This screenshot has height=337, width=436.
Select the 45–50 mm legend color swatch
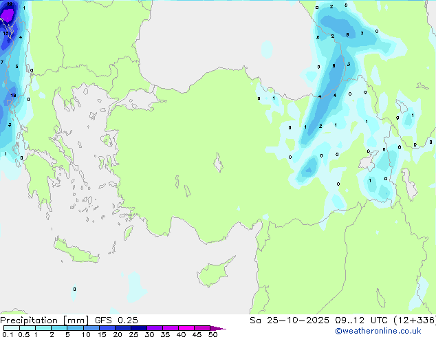click(x=202, y=328)
